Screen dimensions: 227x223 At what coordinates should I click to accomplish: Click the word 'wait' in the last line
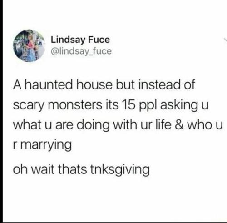coord(43,169)
